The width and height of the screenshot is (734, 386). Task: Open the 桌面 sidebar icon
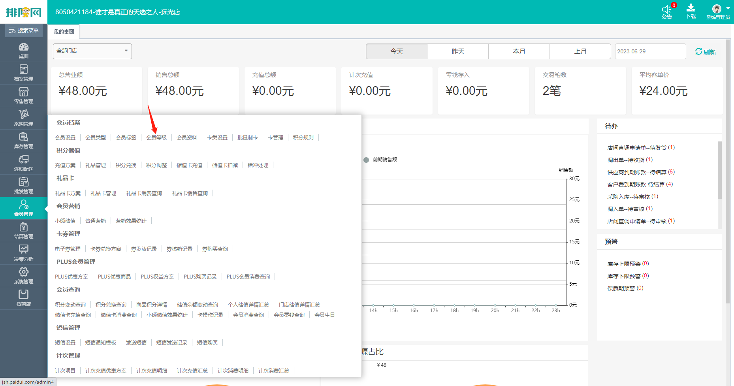(24, 50)
